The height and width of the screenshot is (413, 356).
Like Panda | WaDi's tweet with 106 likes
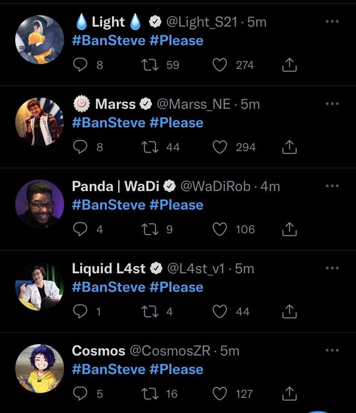pos(220,230)
